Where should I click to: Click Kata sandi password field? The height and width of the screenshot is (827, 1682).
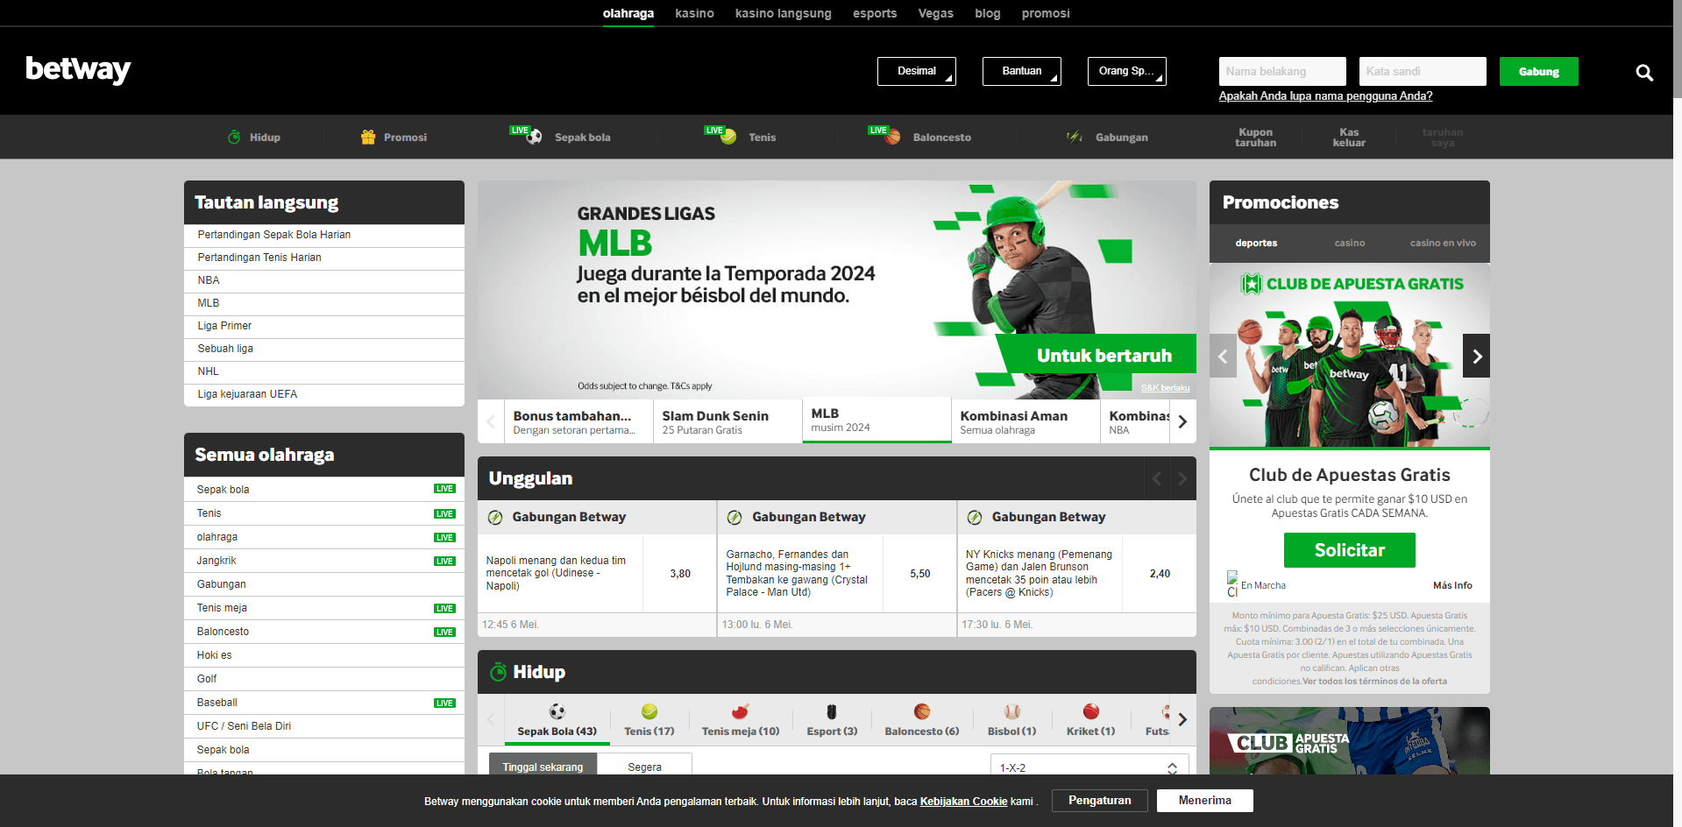[1423, 71]
